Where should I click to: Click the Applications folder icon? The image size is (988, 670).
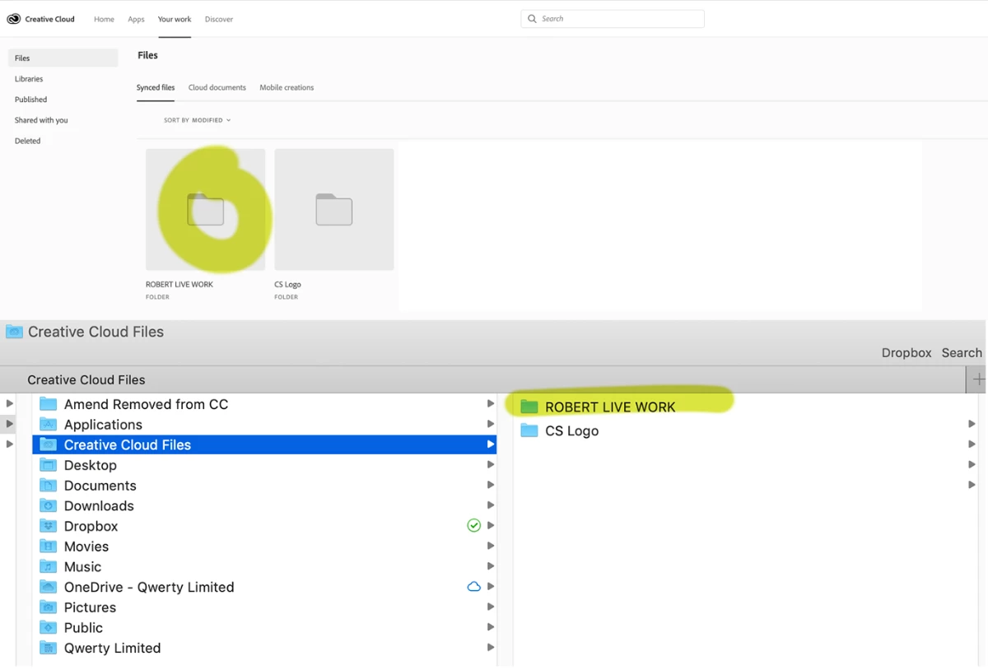point(49,425)
